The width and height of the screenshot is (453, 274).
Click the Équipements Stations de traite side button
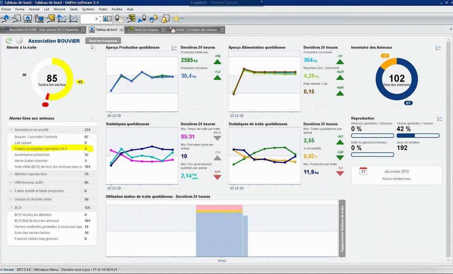click(x=342, y=228)
